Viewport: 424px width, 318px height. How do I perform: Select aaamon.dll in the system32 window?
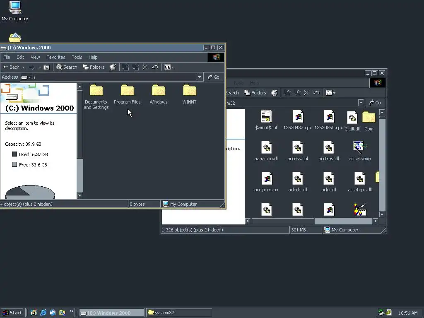[x=266, y=151]
